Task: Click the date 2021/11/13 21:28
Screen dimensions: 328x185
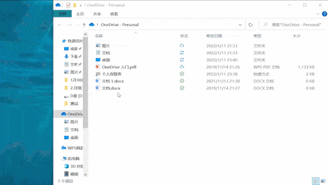Action: 223,81
